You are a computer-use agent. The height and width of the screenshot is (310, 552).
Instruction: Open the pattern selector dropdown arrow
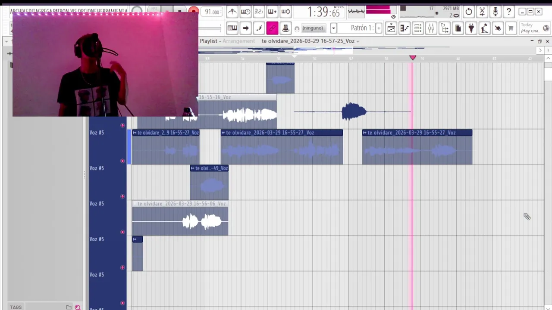pos(333,28)
